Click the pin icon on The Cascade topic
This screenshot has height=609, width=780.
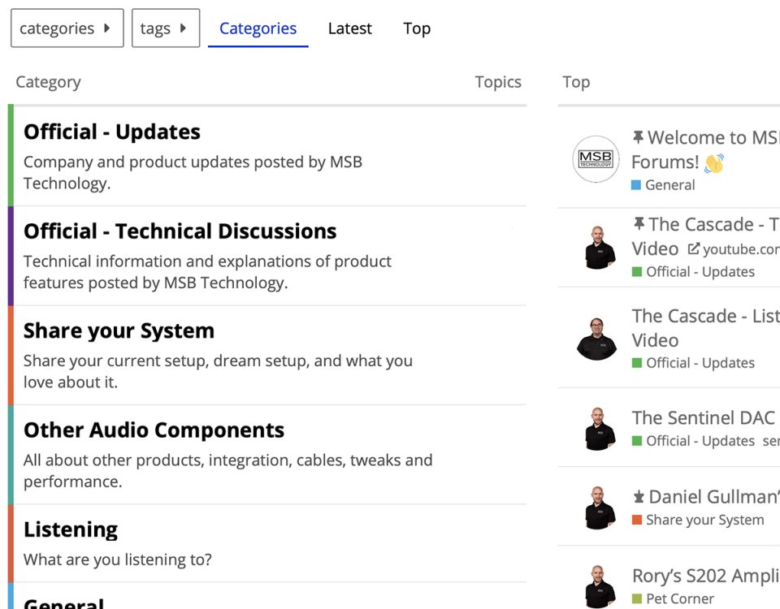(x=639, y=224)
